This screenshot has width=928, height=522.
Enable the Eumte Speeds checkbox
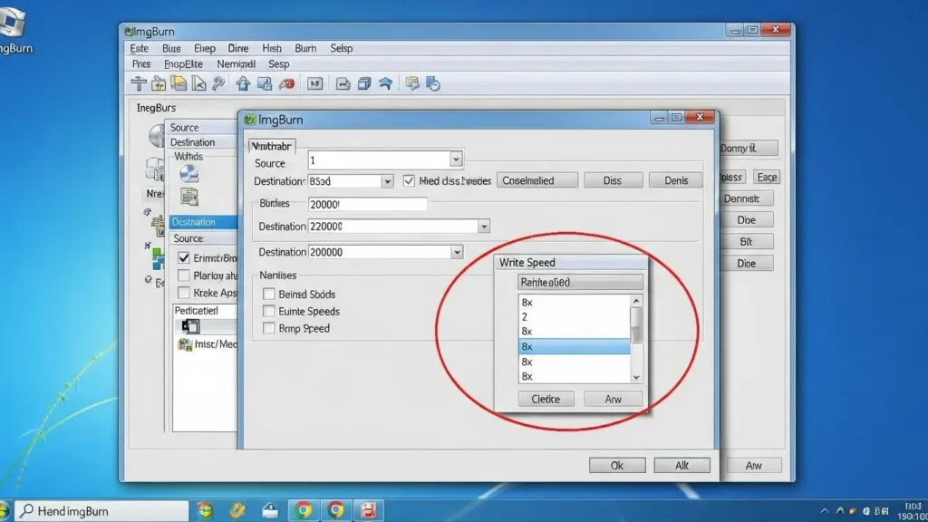pos(269,311)
